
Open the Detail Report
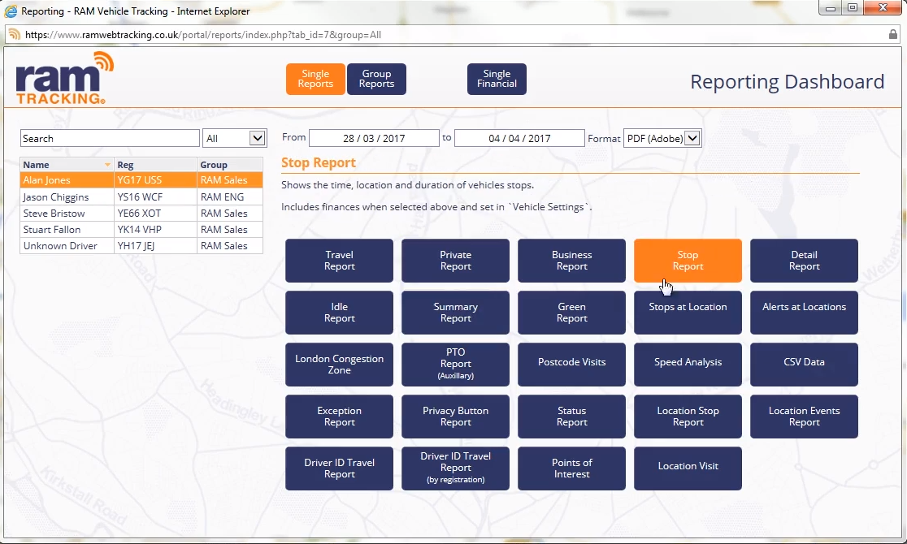(x=804, y=261)
